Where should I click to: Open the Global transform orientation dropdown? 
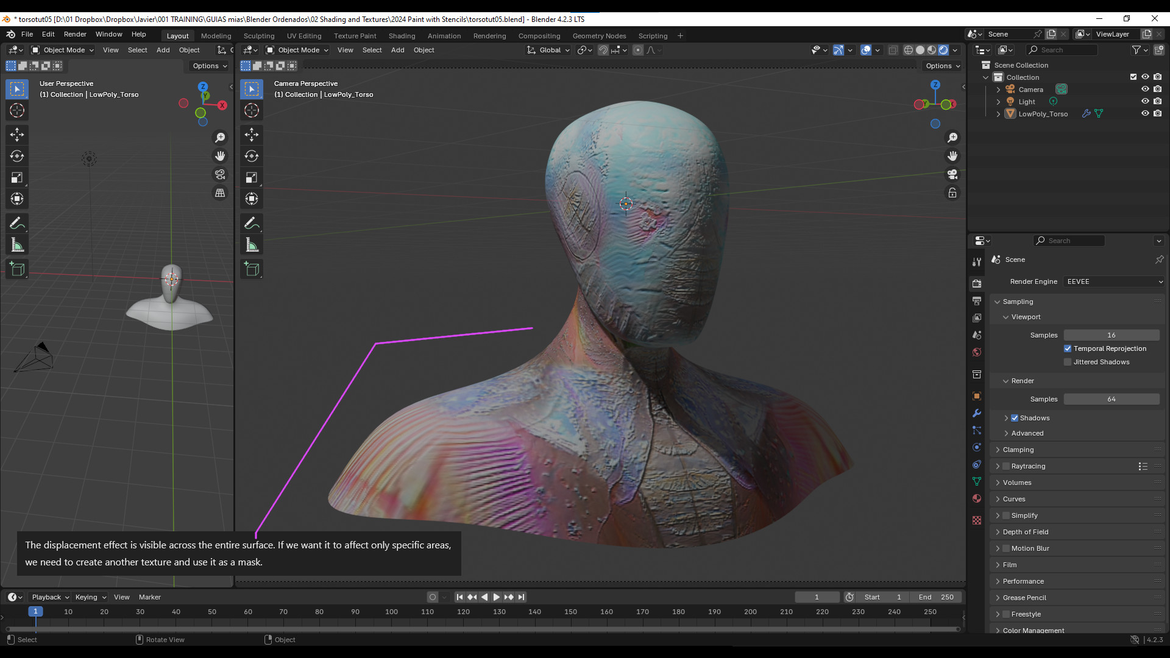[x=548, y=50]
